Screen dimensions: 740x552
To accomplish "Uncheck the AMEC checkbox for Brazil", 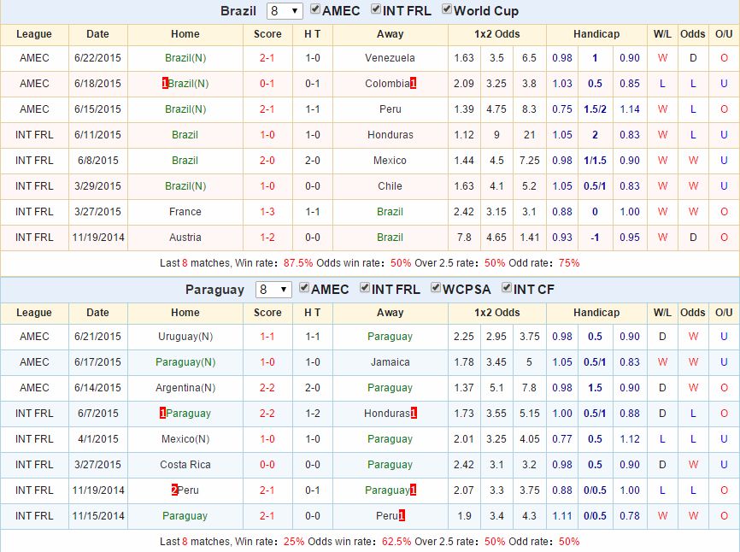I will pos(315,9).
